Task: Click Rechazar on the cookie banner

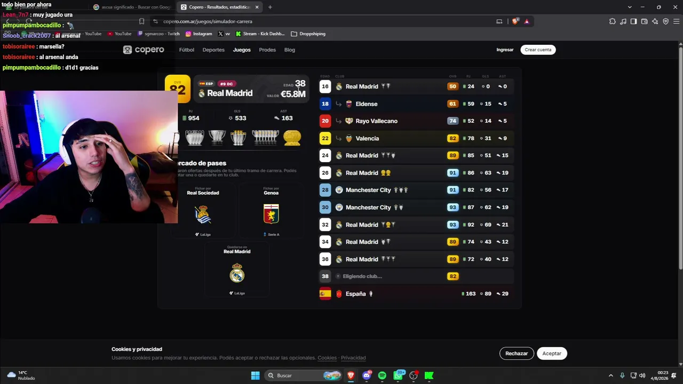Action: pyautogui.click(x=517, y=353)
